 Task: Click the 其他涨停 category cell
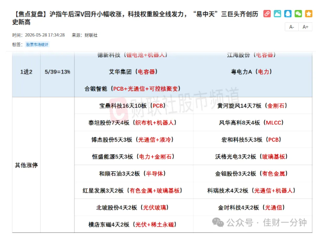click(x=26, y=165)
